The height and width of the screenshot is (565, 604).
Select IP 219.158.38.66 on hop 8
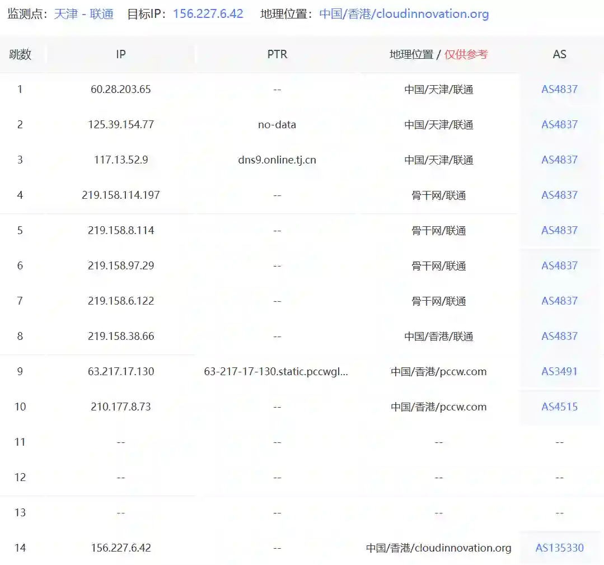120,336
